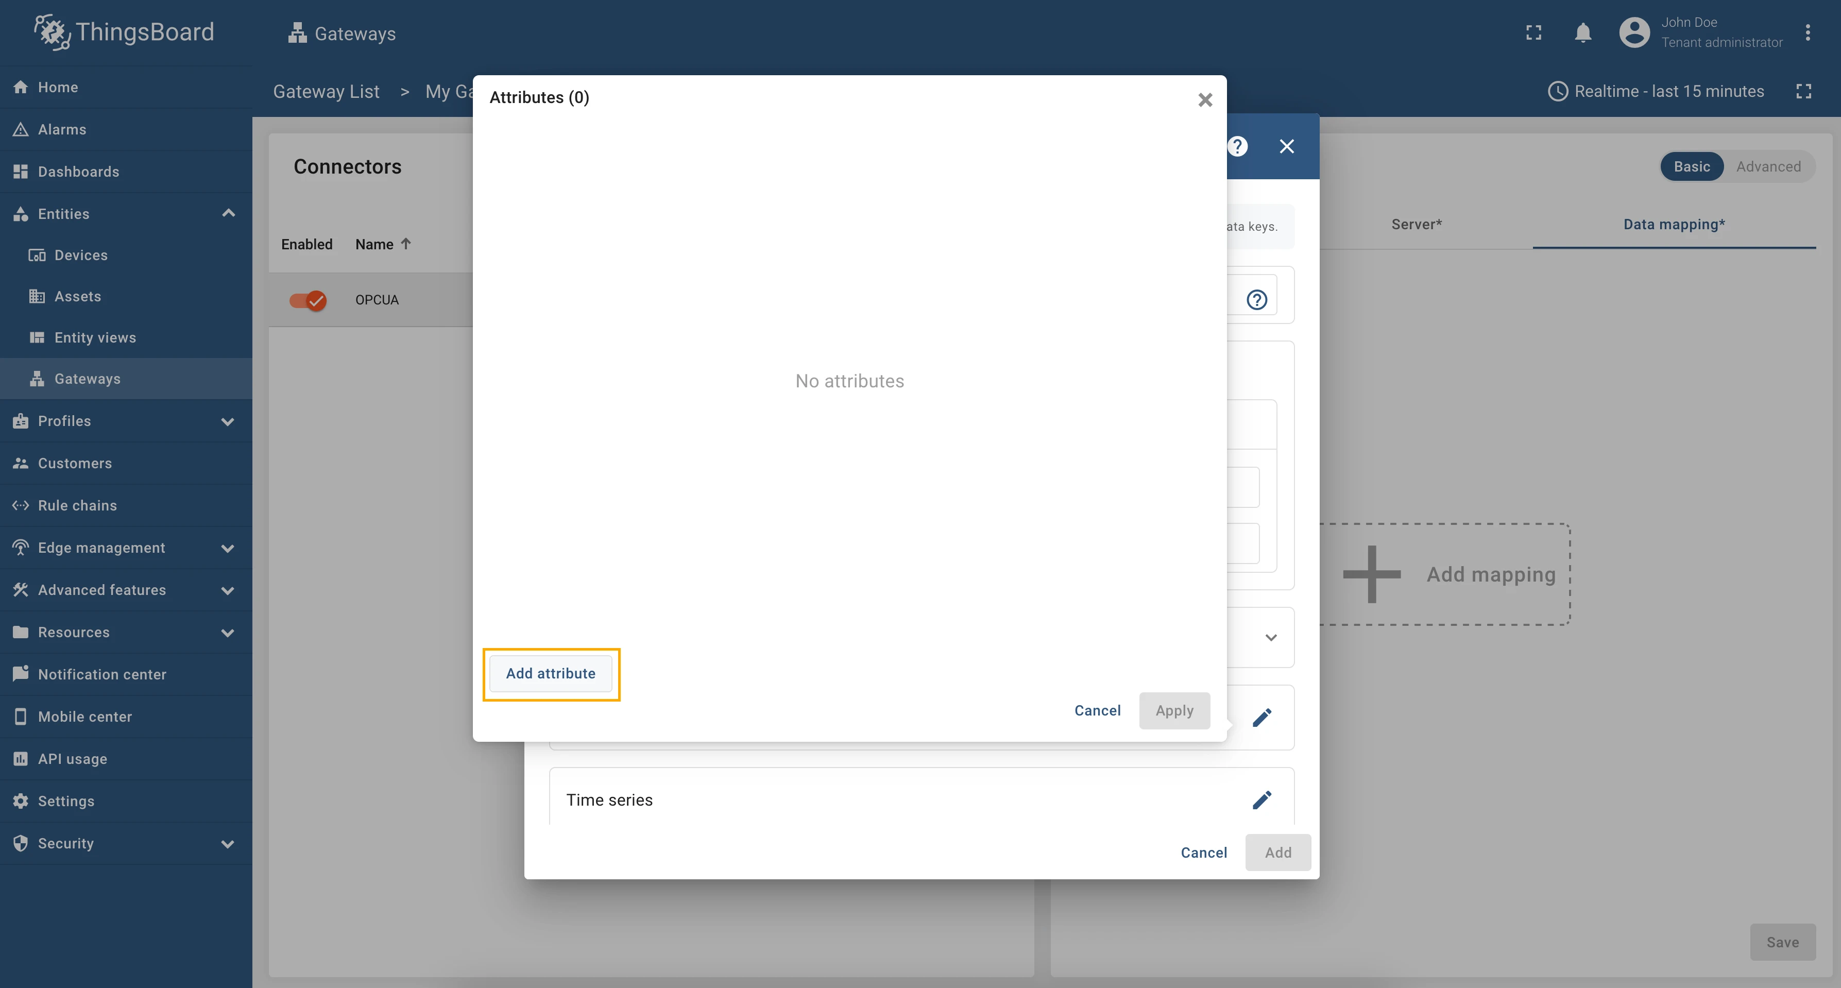
Task: Click the Settings gear icon
Action: (x=21, y=800)
